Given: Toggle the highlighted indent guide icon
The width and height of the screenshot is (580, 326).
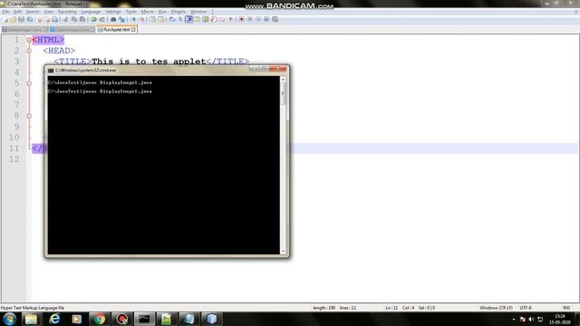Looking at the screenshot, I should click(189, 19).
